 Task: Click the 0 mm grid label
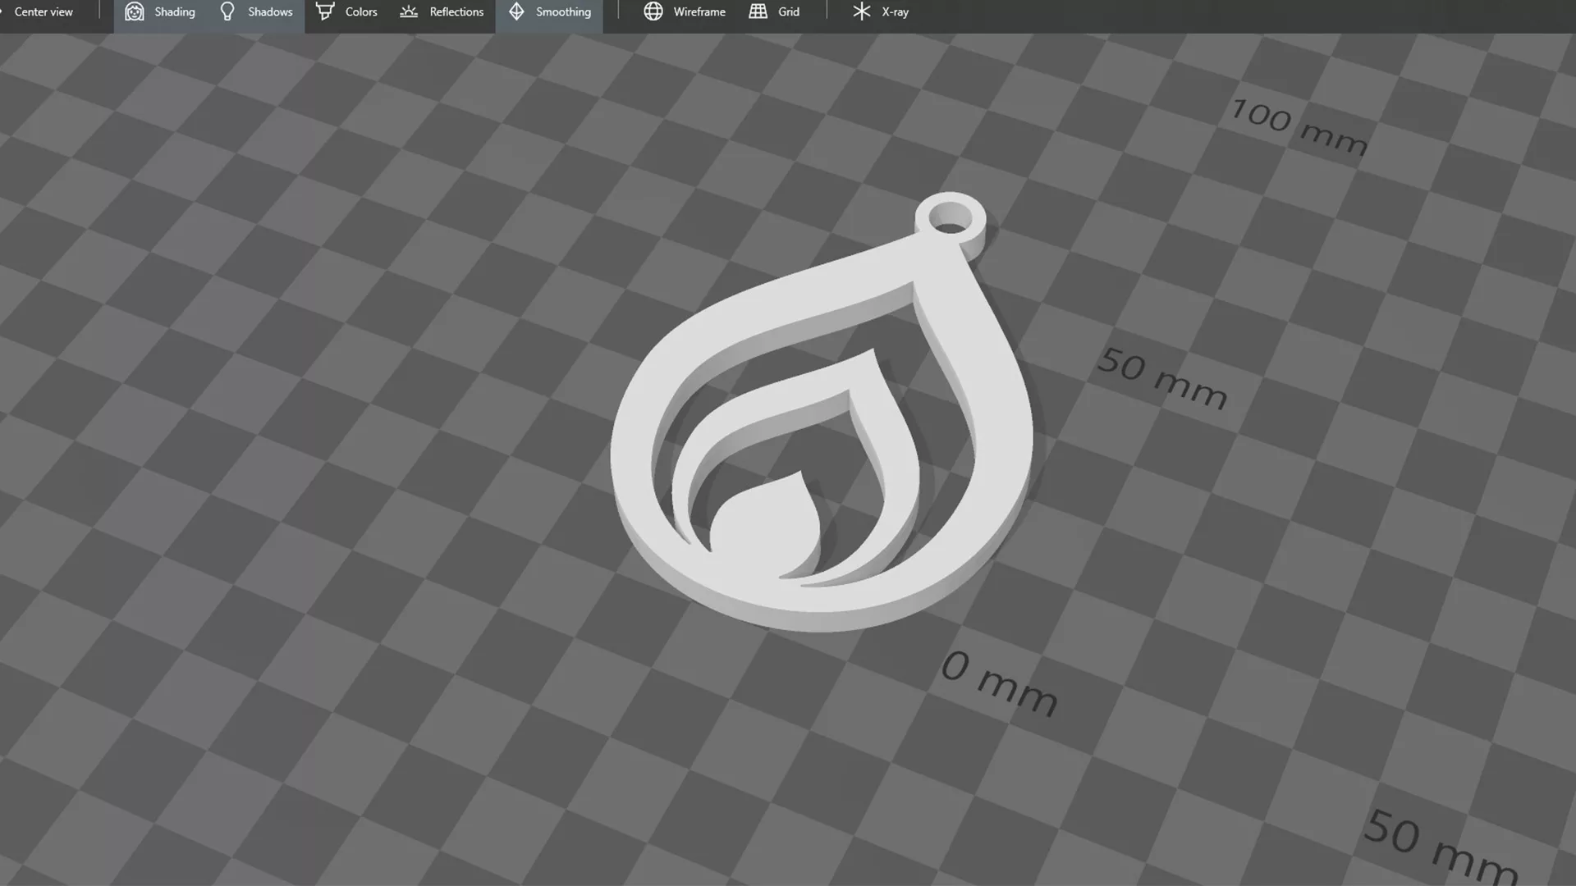click(999, 683)
